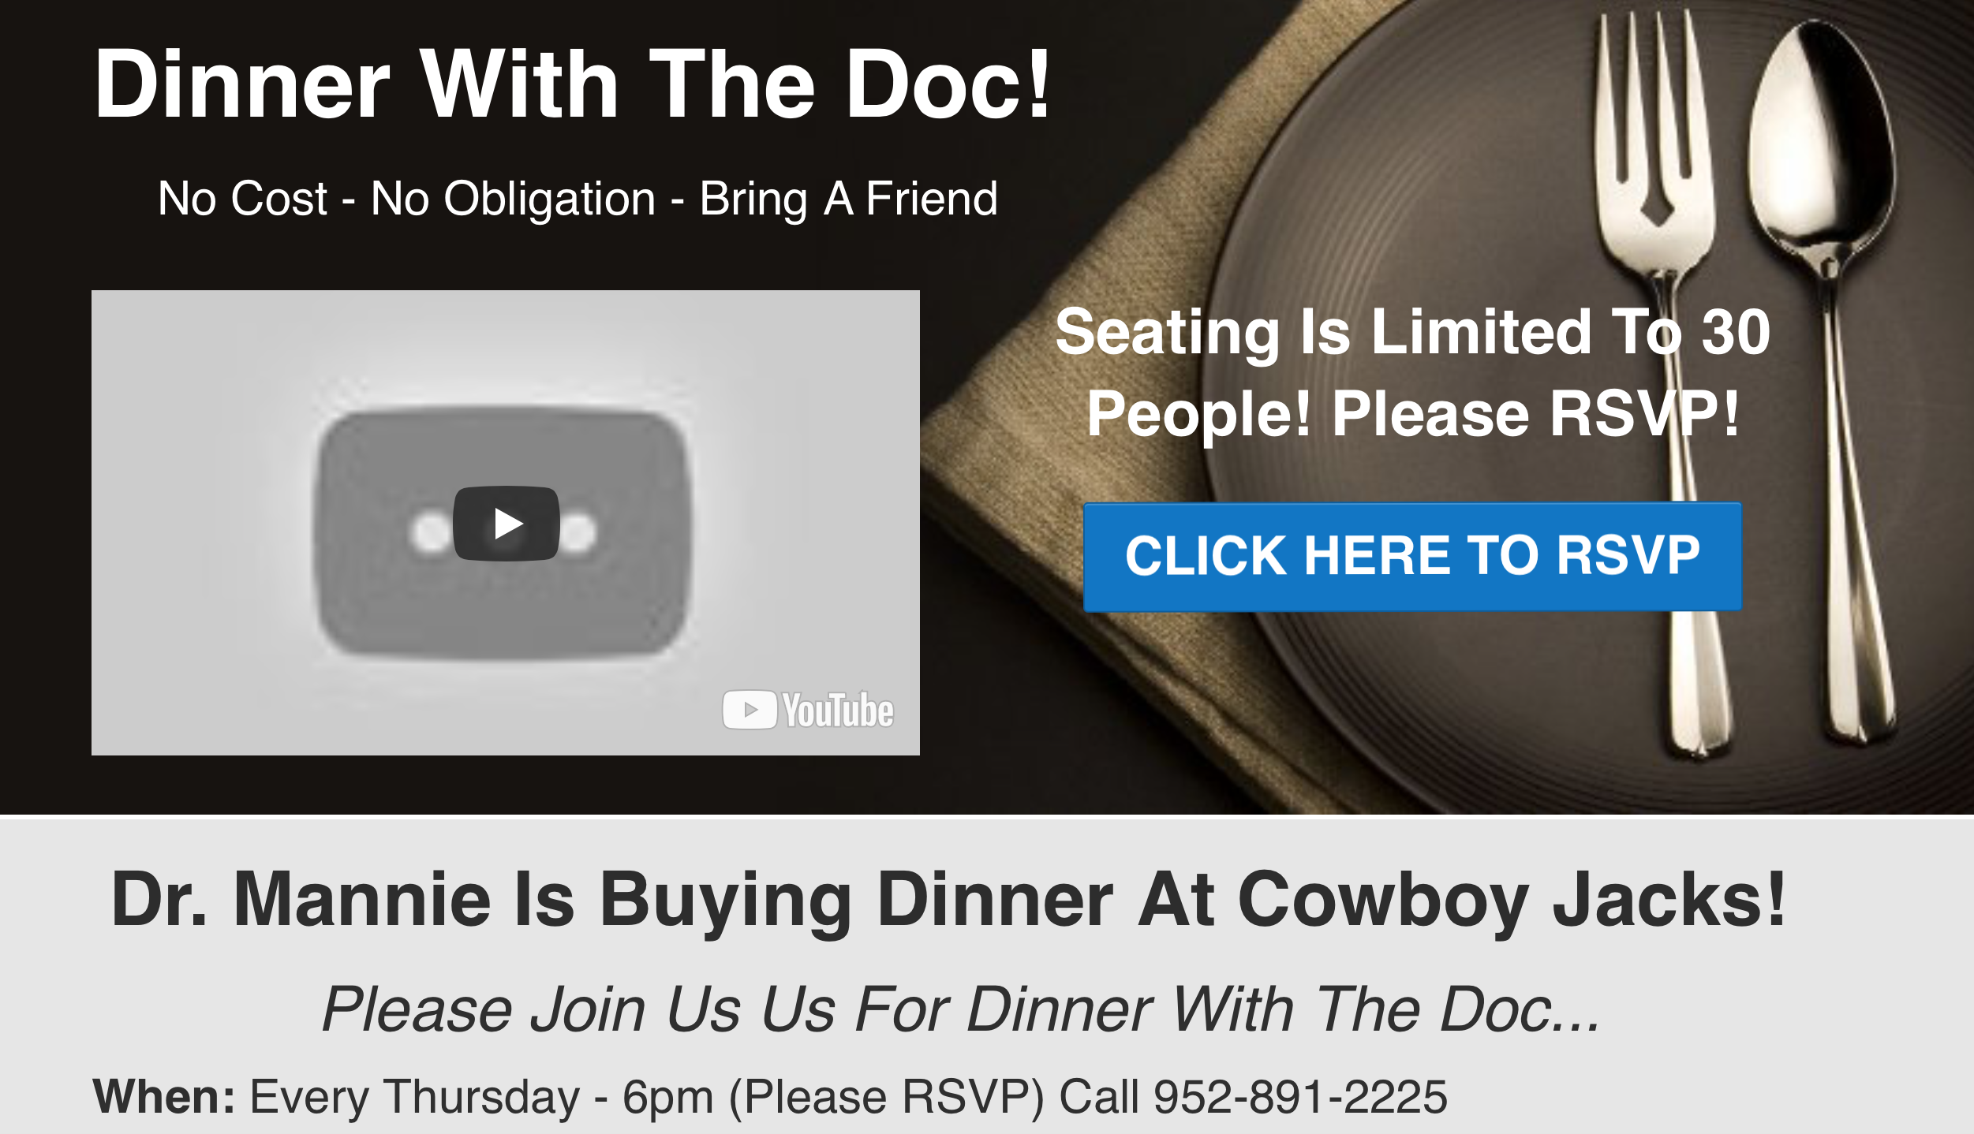Click the Cowboy Jacks! words in heading
The width and height of the screenshot is (1974, 1134).
(1512, 900)
